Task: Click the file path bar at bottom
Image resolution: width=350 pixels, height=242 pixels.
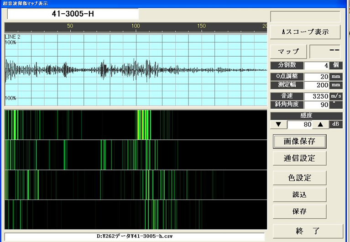Action: (135, 237)
